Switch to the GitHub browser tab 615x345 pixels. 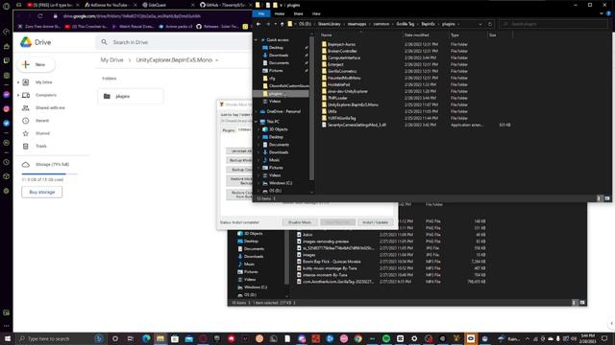tap(224, 5)
